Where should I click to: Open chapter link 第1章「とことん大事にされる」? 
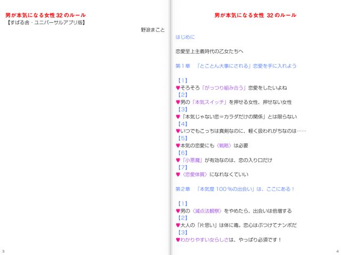point(236,66)
